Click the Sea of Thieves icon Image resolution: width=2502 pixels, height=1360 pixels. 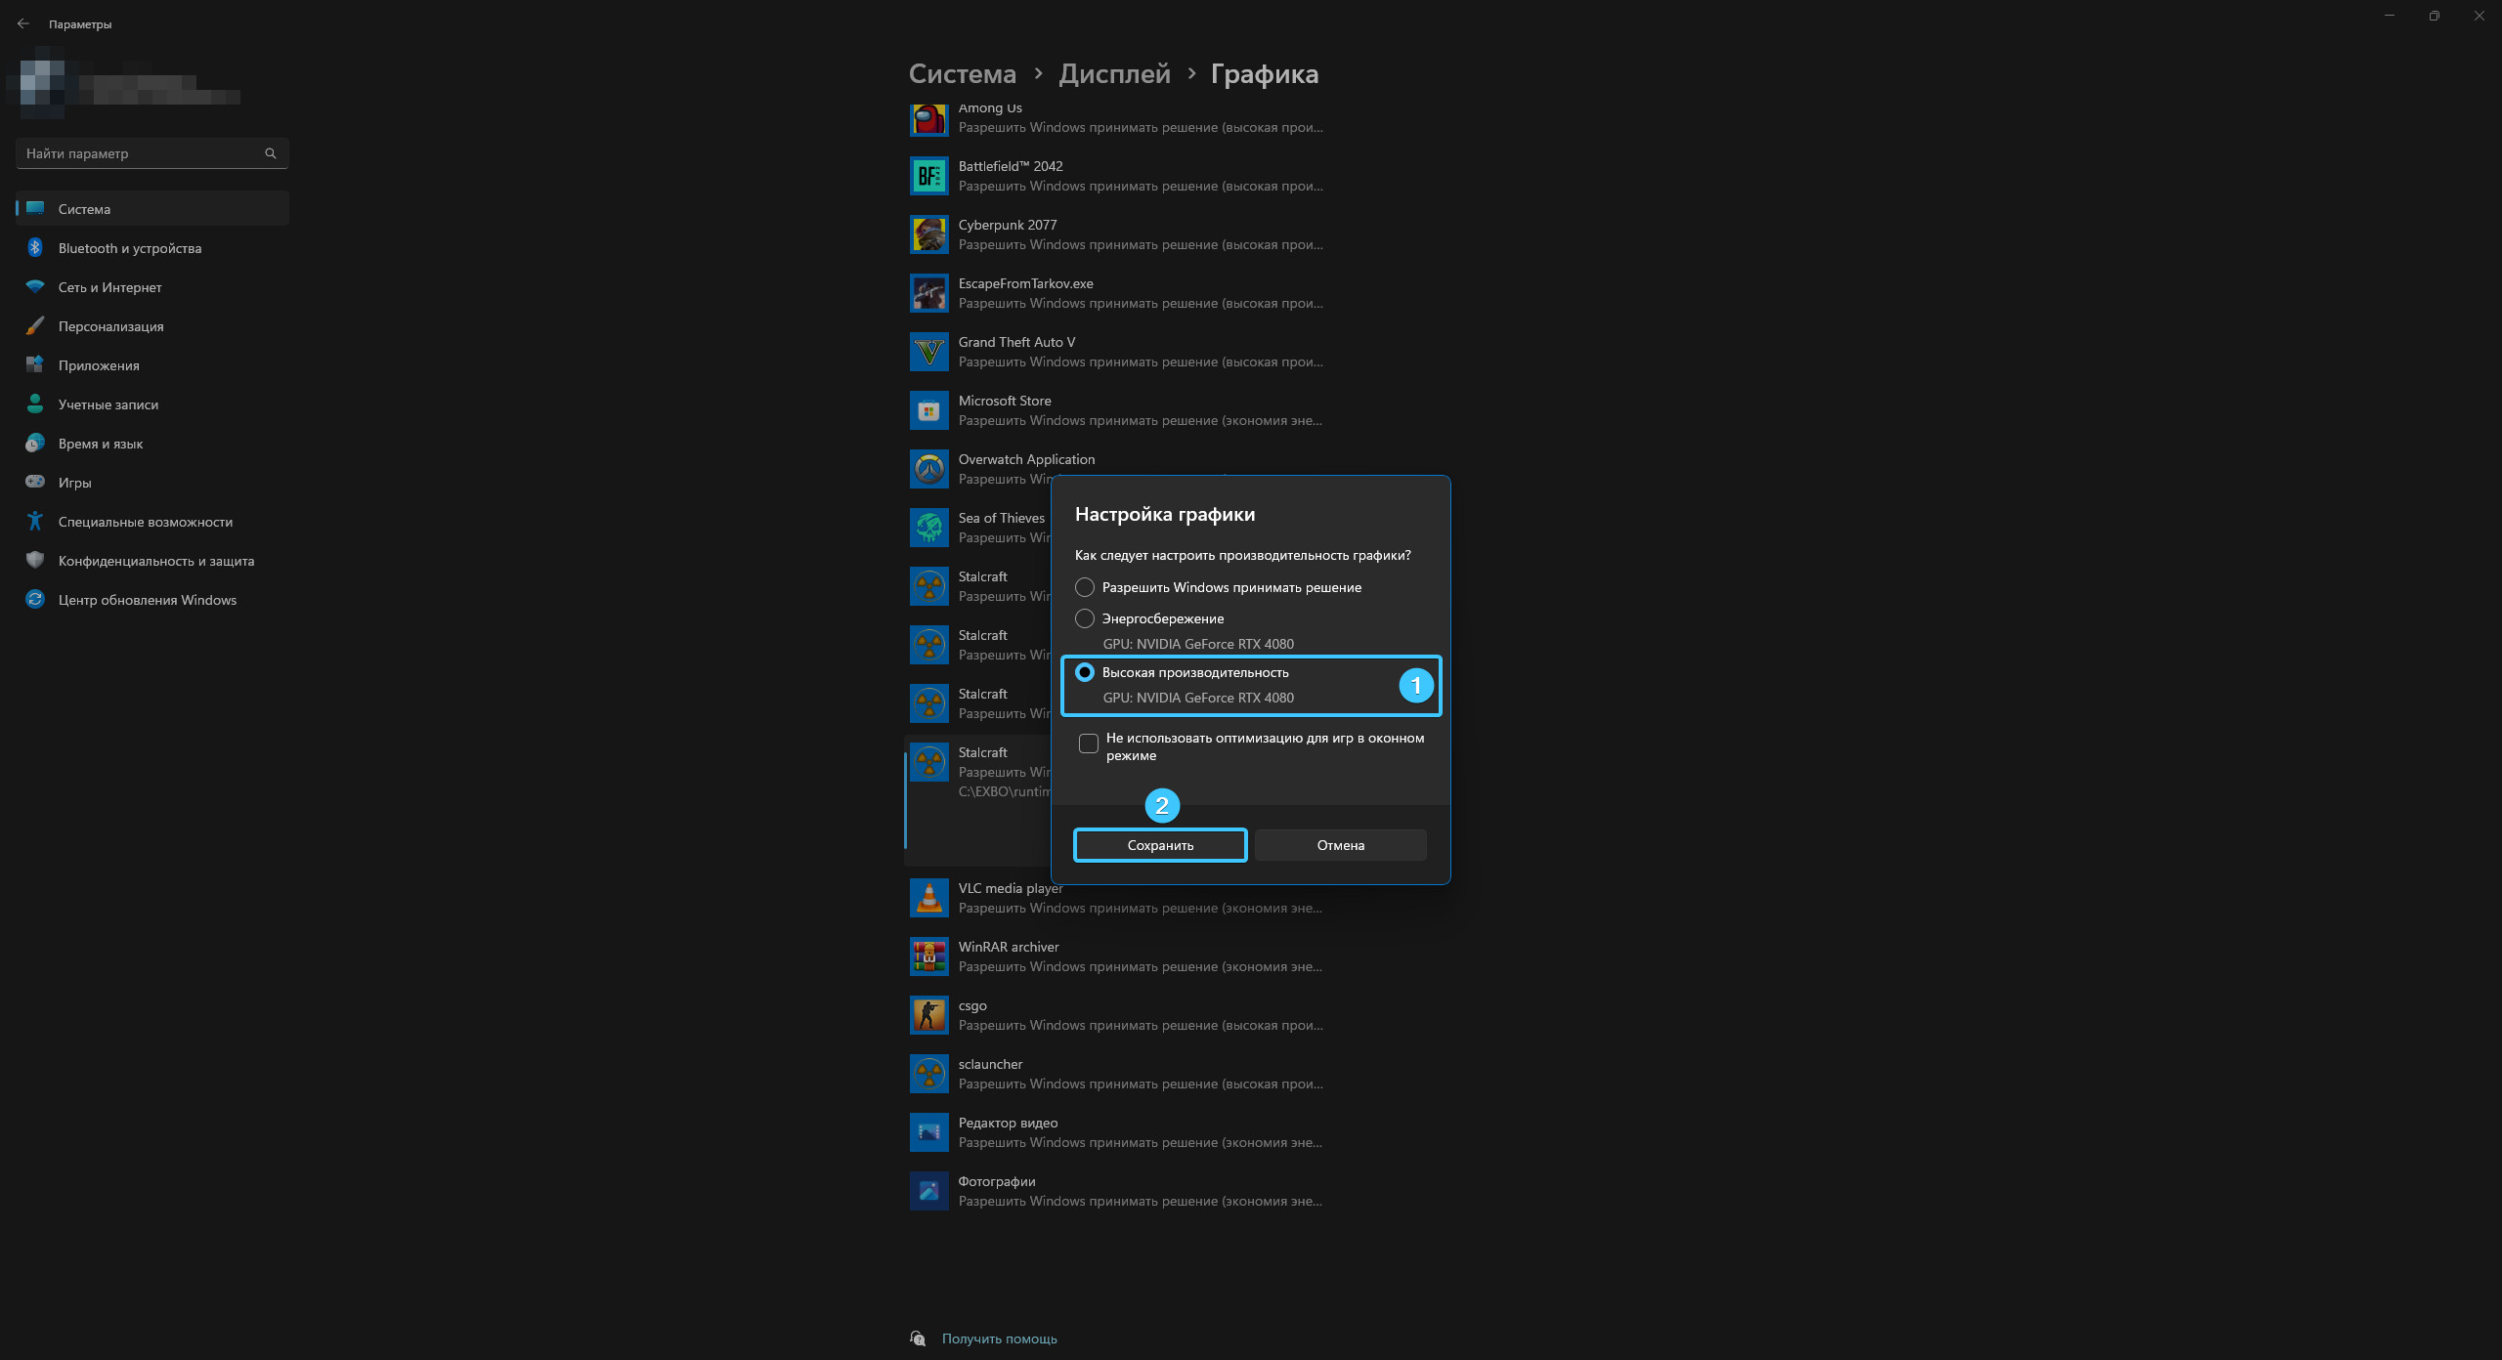(928, 529)
